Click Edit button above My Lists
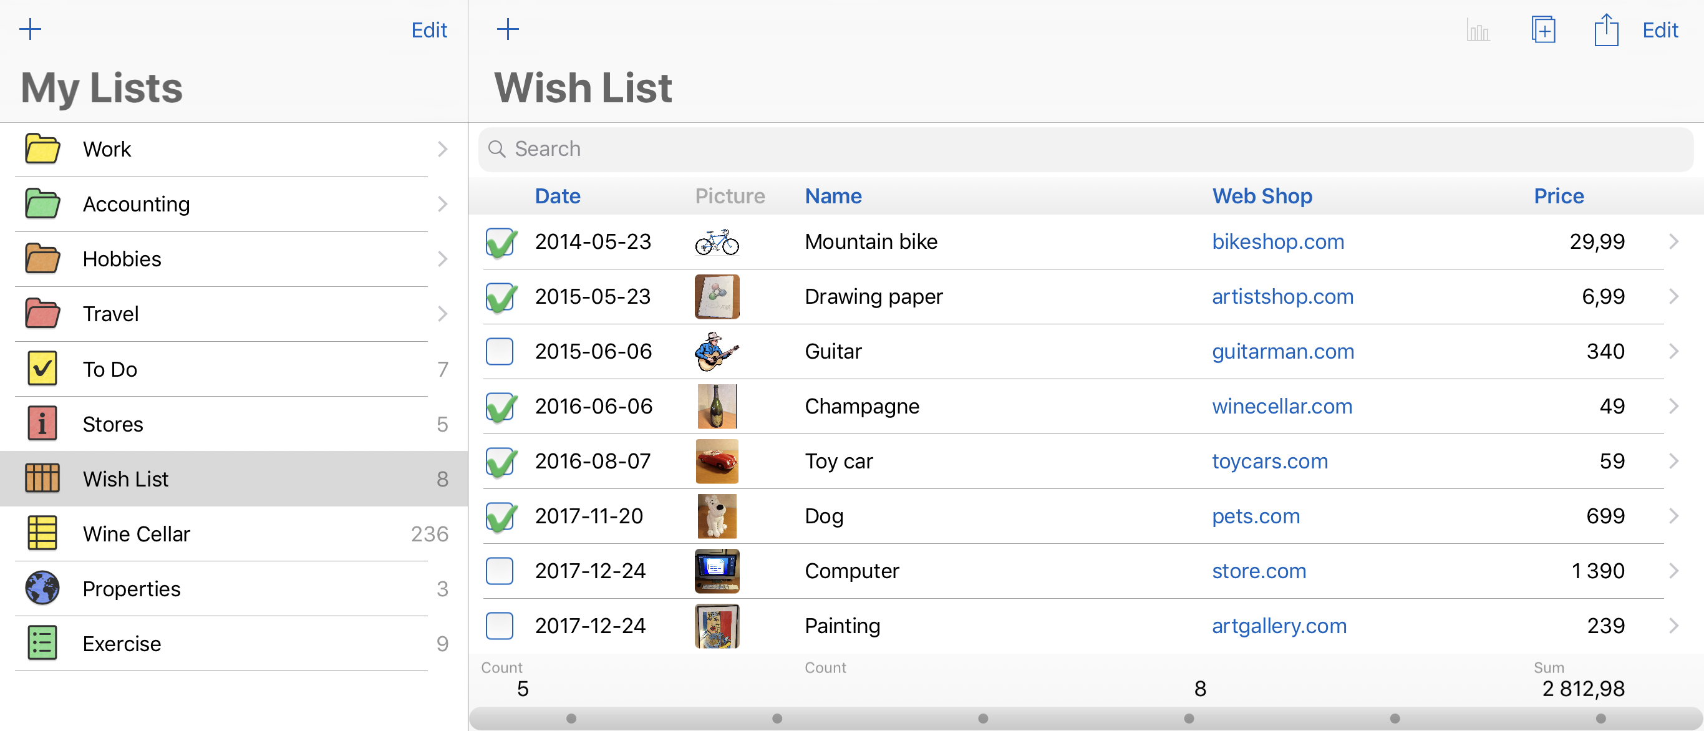 tap(428, 31)
